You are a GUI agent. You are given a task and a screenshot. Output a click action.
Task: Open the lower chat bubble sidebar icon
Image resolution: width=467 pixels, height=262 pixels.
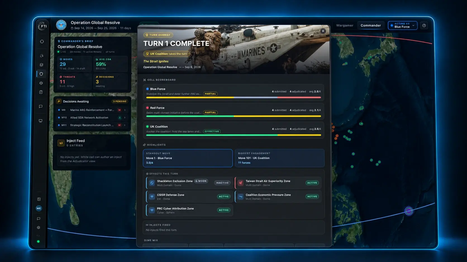point(39,219)
